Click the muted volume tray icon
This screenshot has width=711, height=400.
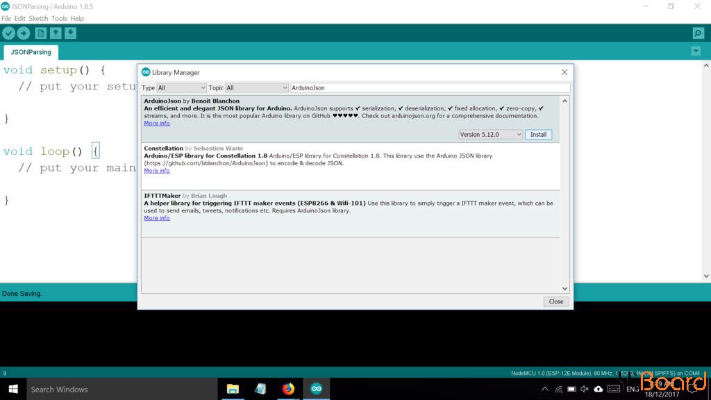click(x=585, y=389)
